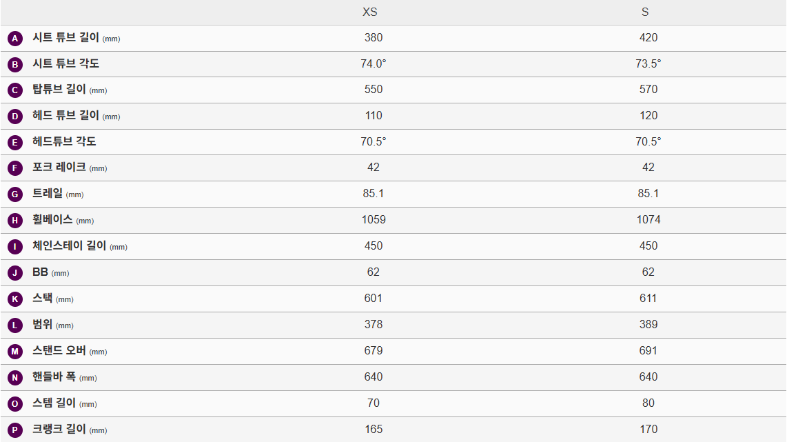Click the S 스탠드 오버 value 691
Image resolution: width=787 pixels, height=442 pixels.
[x=648, y=350]
